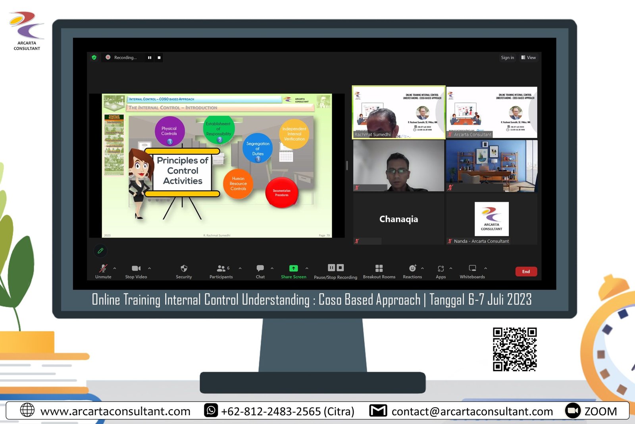Toggle Stop Video camera
Image resolution: width=635 pixels, height=424 pixels.
click(x=136, y=269)
